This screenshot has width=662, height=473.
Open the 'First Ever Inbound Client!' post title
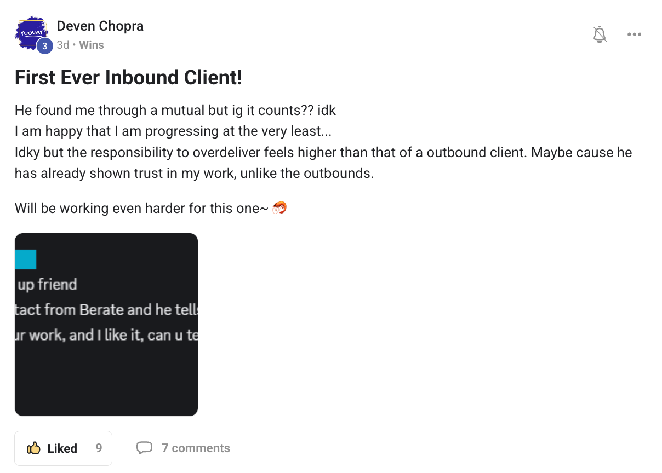pyautogui.click(x=128, y=78)
